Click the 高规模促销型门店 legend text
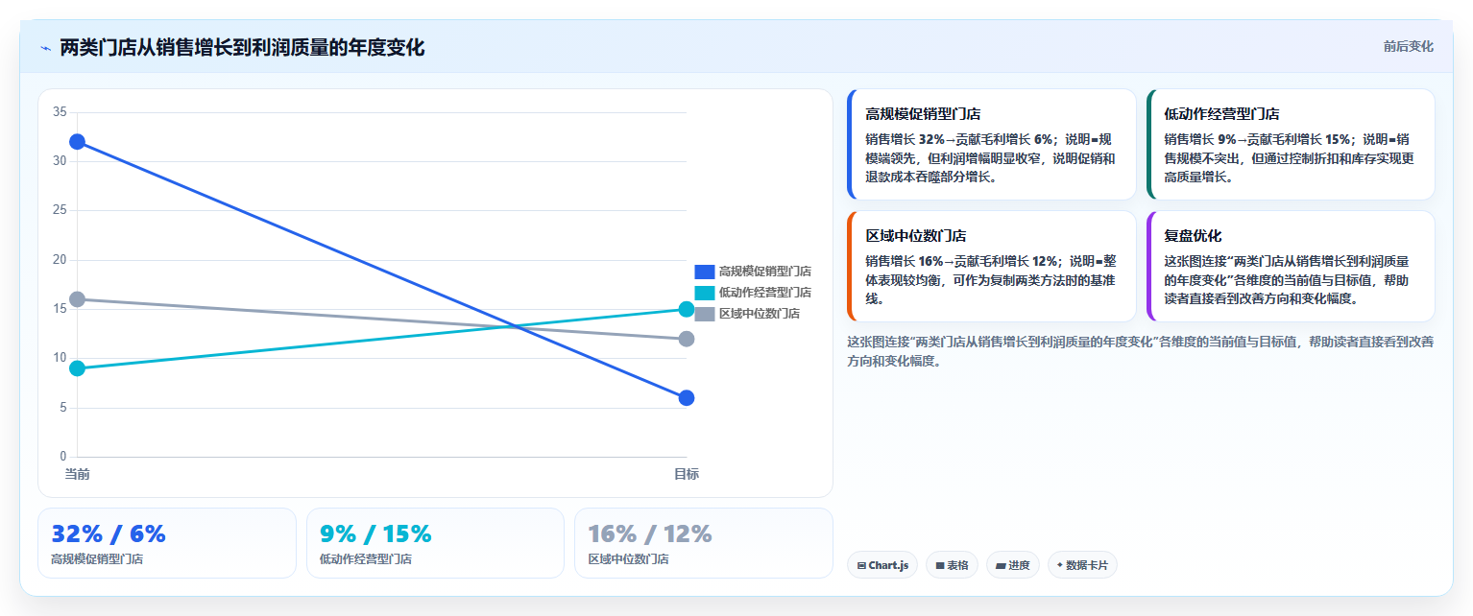1473x616 pixels. (x=765, y=272)
